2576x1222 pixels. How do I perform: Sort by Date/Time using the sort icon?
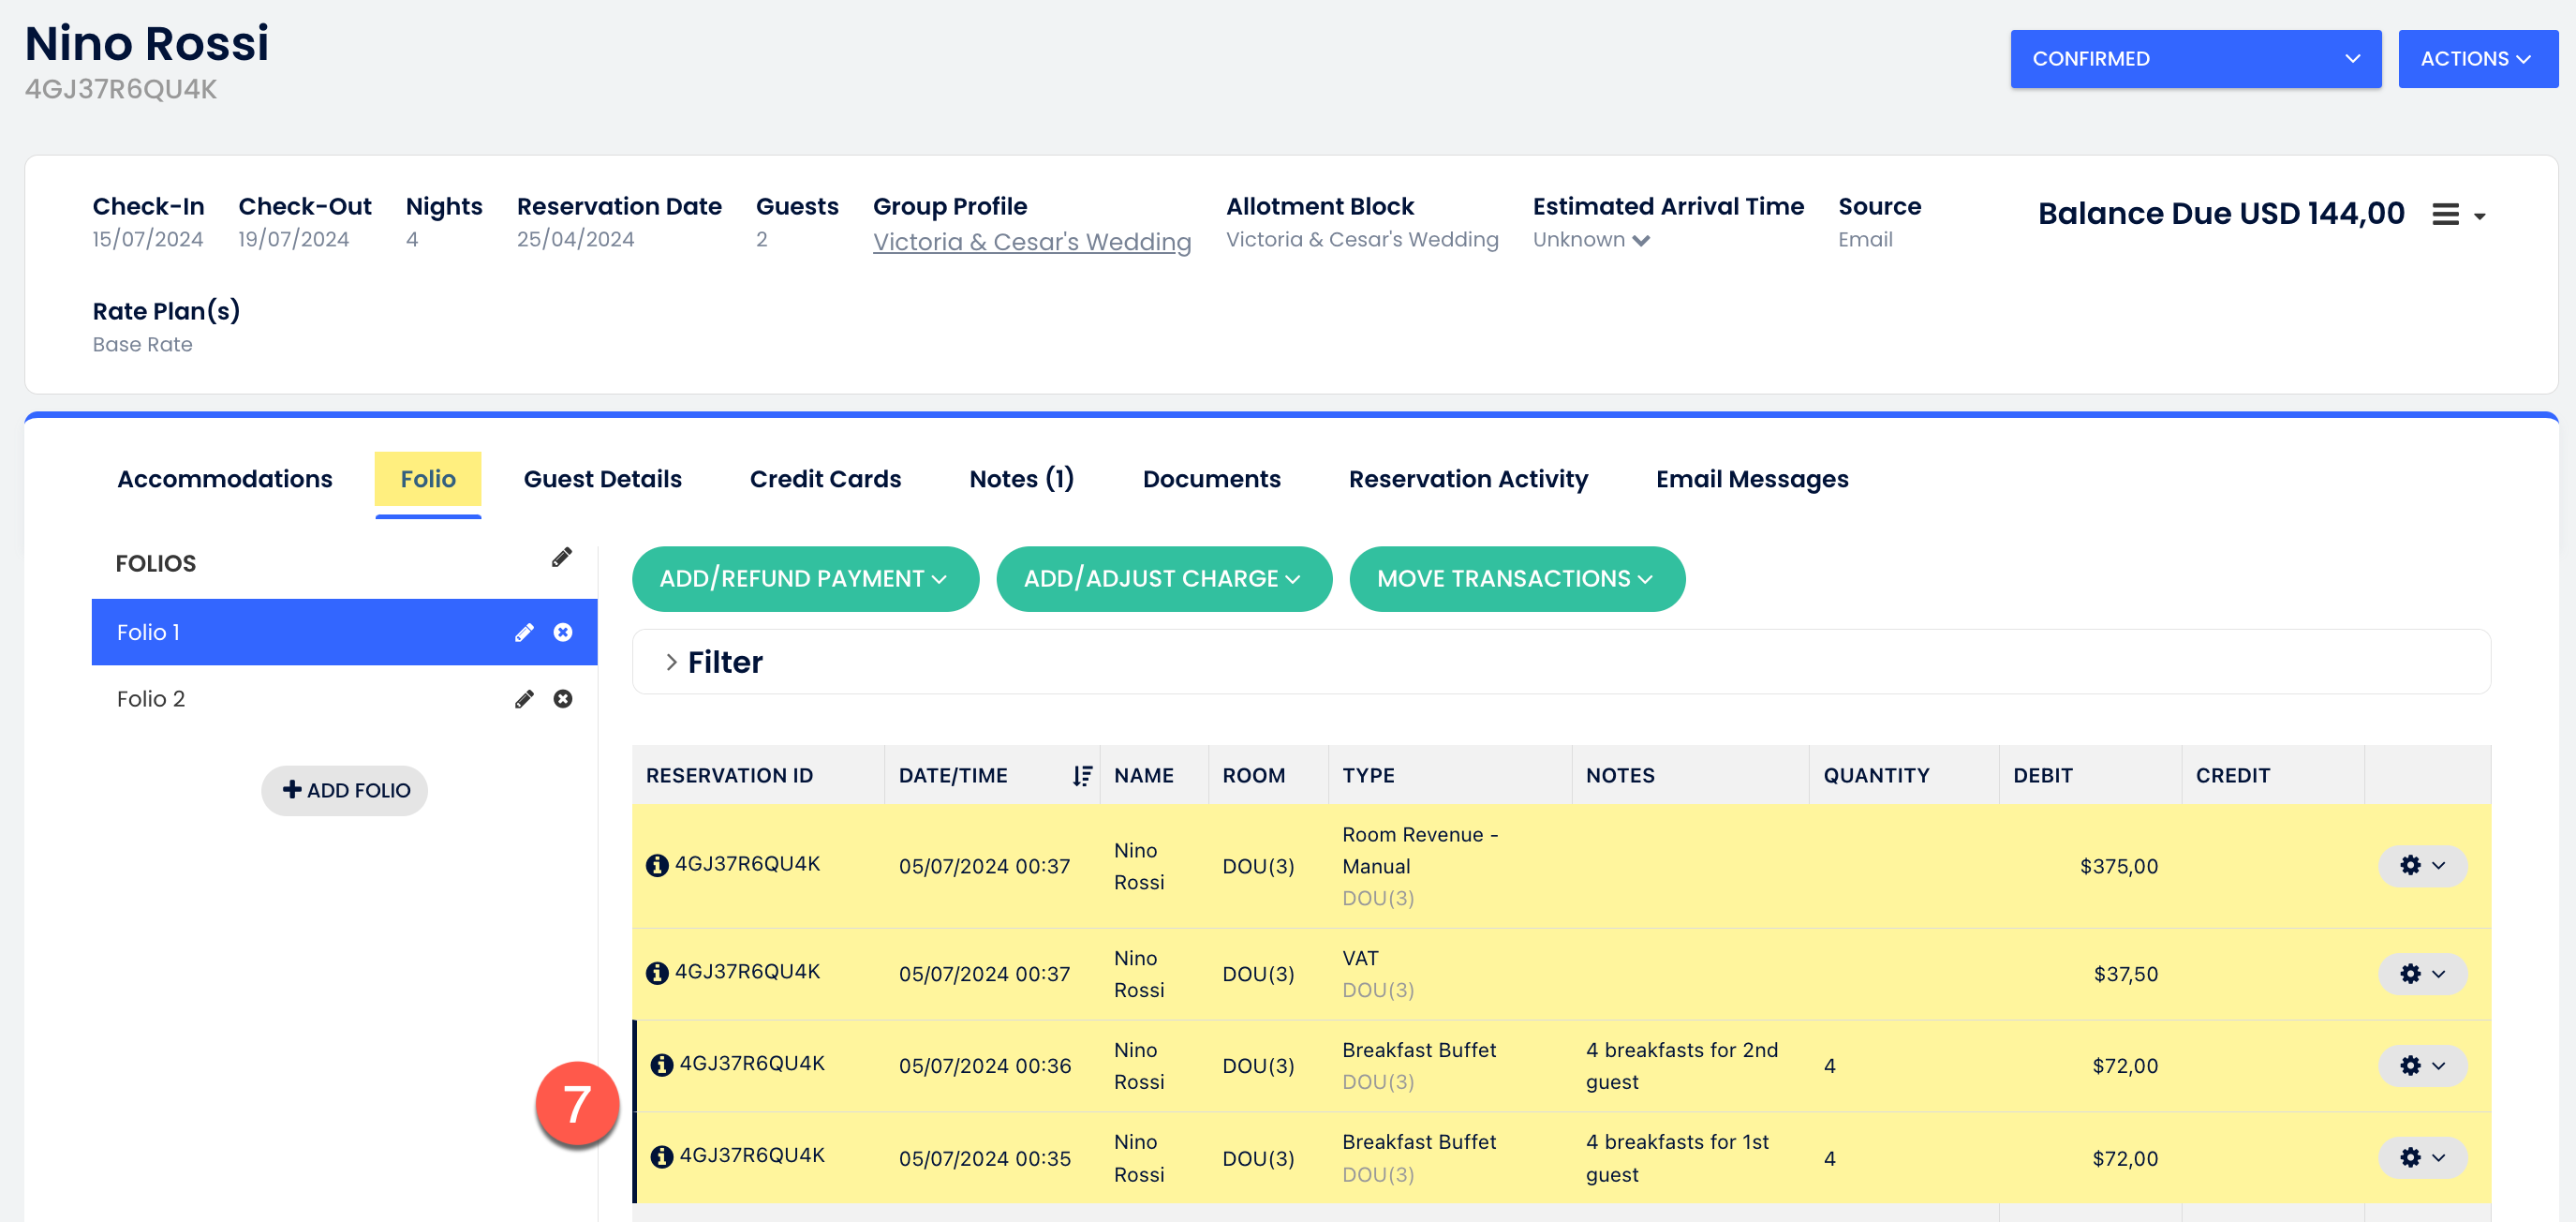click(x=1082, y=776)
